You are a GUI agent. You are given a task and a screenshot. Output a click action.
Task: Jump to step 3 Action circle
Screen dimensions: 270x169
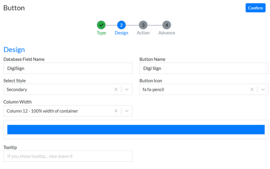[x=143, y=25]
